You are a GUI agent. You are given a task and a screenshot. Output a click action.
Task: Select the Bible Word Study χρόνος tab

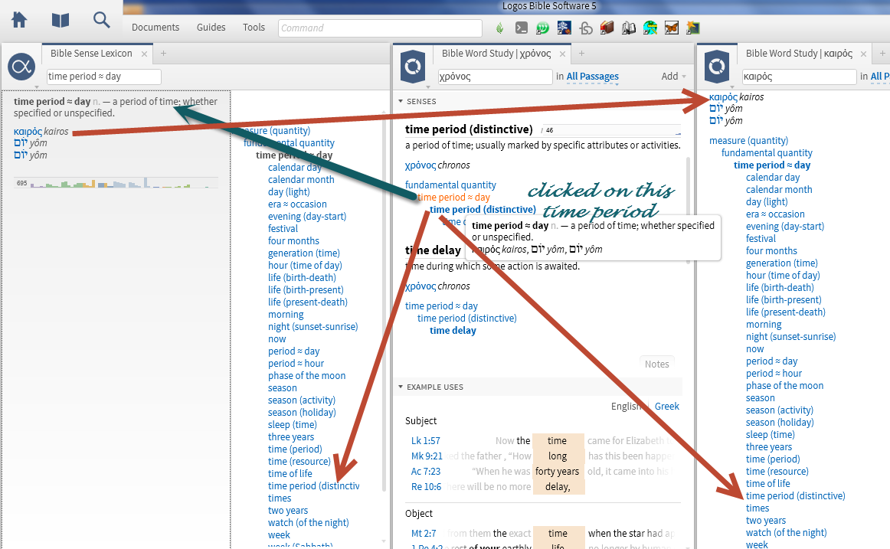tap(496, 54)
